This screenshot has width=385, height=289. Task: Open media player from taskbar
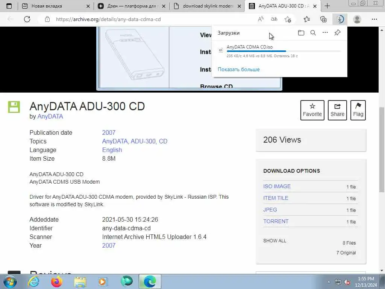(103, 281)
